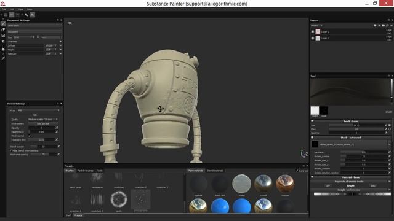
Task: Select the particle/geometry tool in left toolbar
Action: click(3, 49)
